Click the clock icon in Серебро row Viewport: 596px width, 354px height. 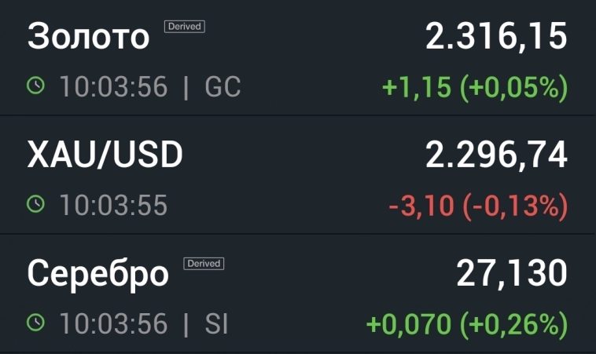pos(35,323)
